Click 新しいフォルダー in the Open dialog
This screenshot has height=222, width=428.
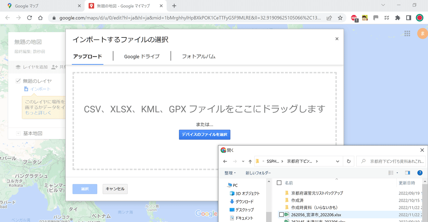[x=258, y=173]
